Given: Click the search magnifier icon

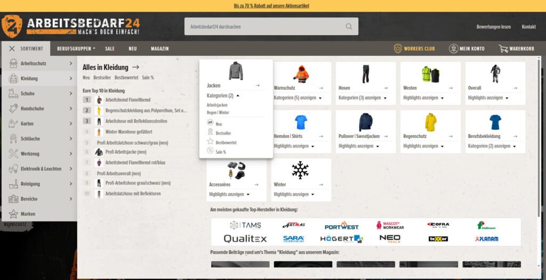Looking at the screenshot, I should [349, 27].
